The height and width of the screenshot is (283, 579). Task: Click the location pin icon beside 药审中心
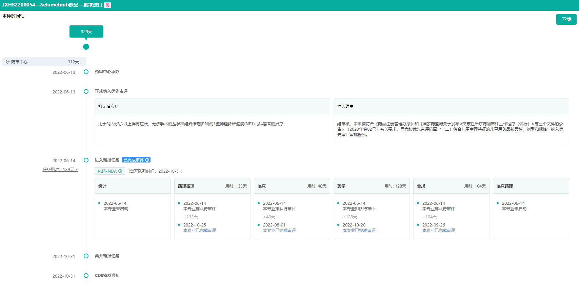8,62
